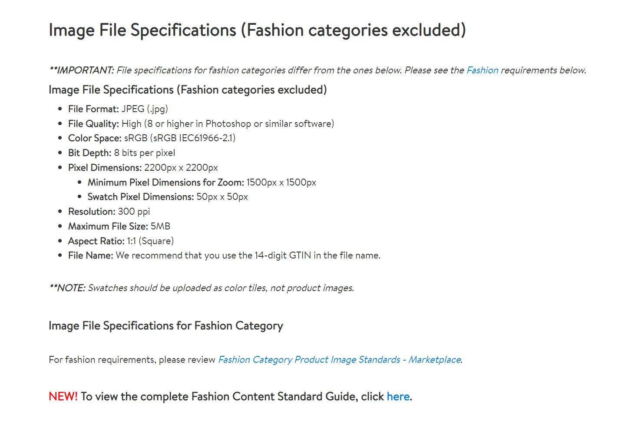Open Fashion Category Product Image Standards - Marketplace link
The height and width of the screenshot is (438, 638).
(x=339, y=360)
